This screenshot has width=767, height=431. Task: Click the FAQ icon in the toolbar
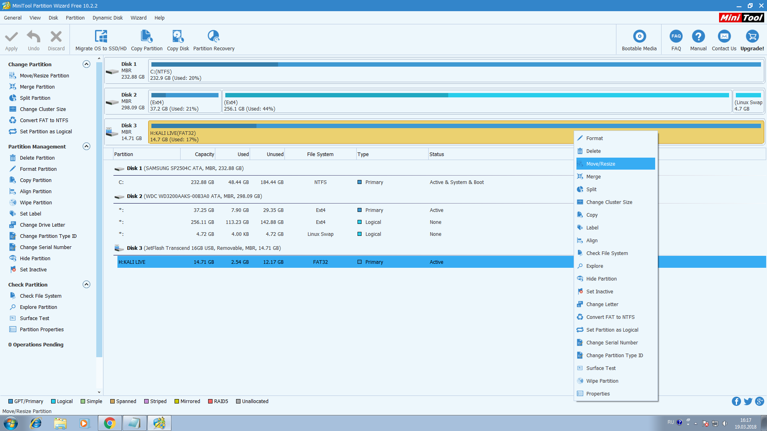(676, 36)
